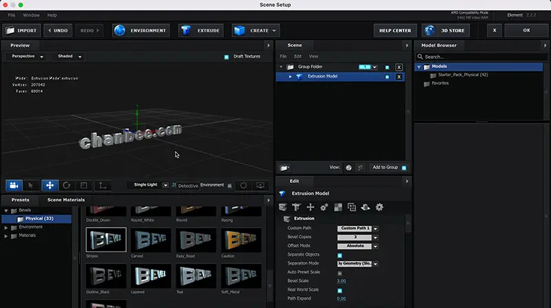
Task: Toggle Separate Objects checkbox
Action: point(340,255)
